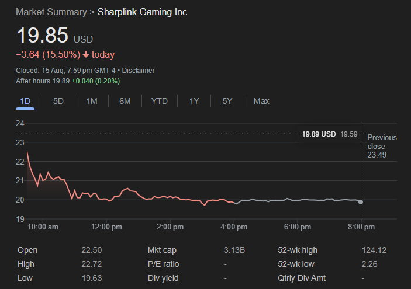
Task: Click the gray endpoint dot on chart
Action: pyautogui.click(x=361, y=202)
